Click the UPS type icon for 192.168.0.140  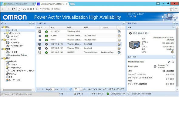(x=40, y=53)
